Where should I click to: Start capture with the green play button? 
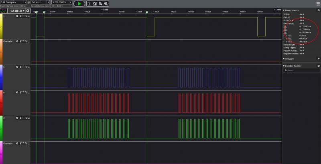[79, 3]
